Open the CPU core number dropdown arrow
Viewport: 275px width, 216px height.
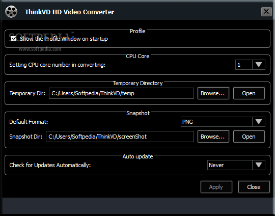coord(259,65)
